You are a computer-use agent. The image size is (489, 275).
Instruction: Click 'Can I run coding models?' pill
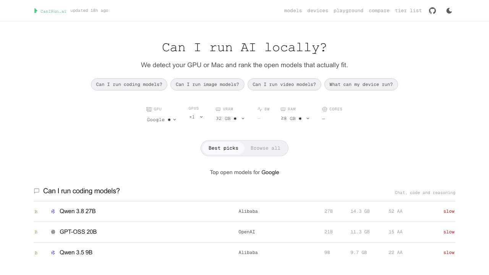pos(129,84)
